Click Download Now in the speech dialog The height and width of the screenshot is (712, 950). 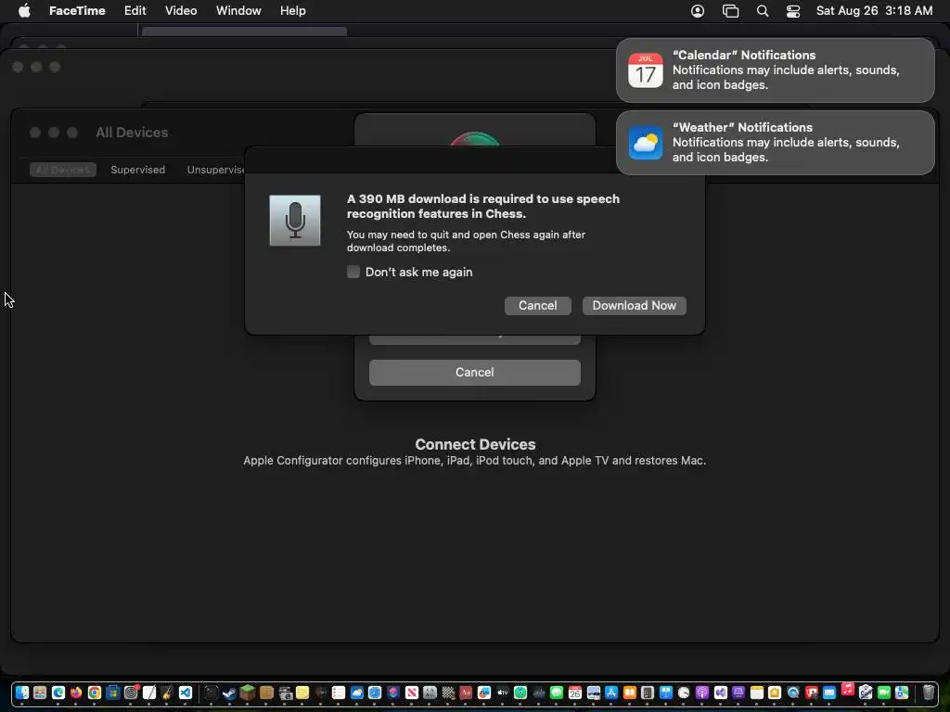[634, 306]
